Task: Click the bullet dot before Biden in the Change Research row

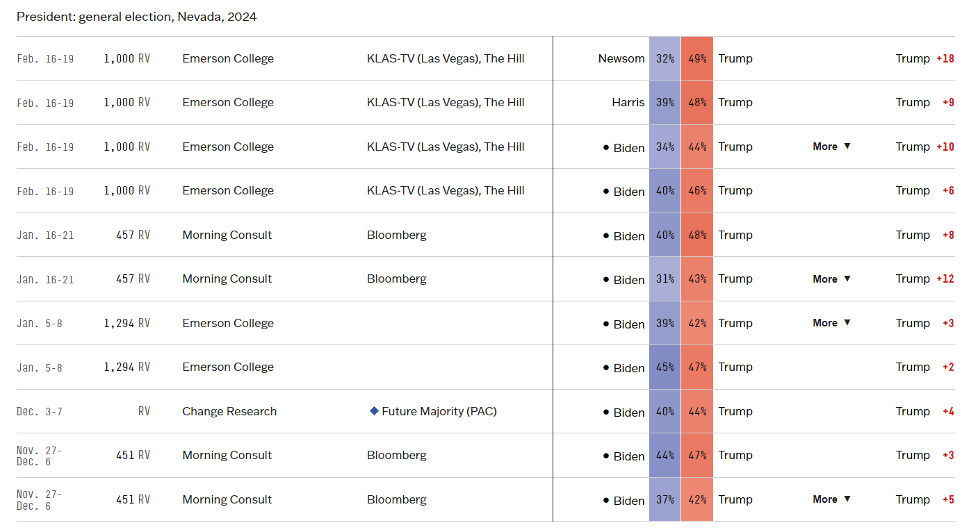Action: click(x=606, y=412)
